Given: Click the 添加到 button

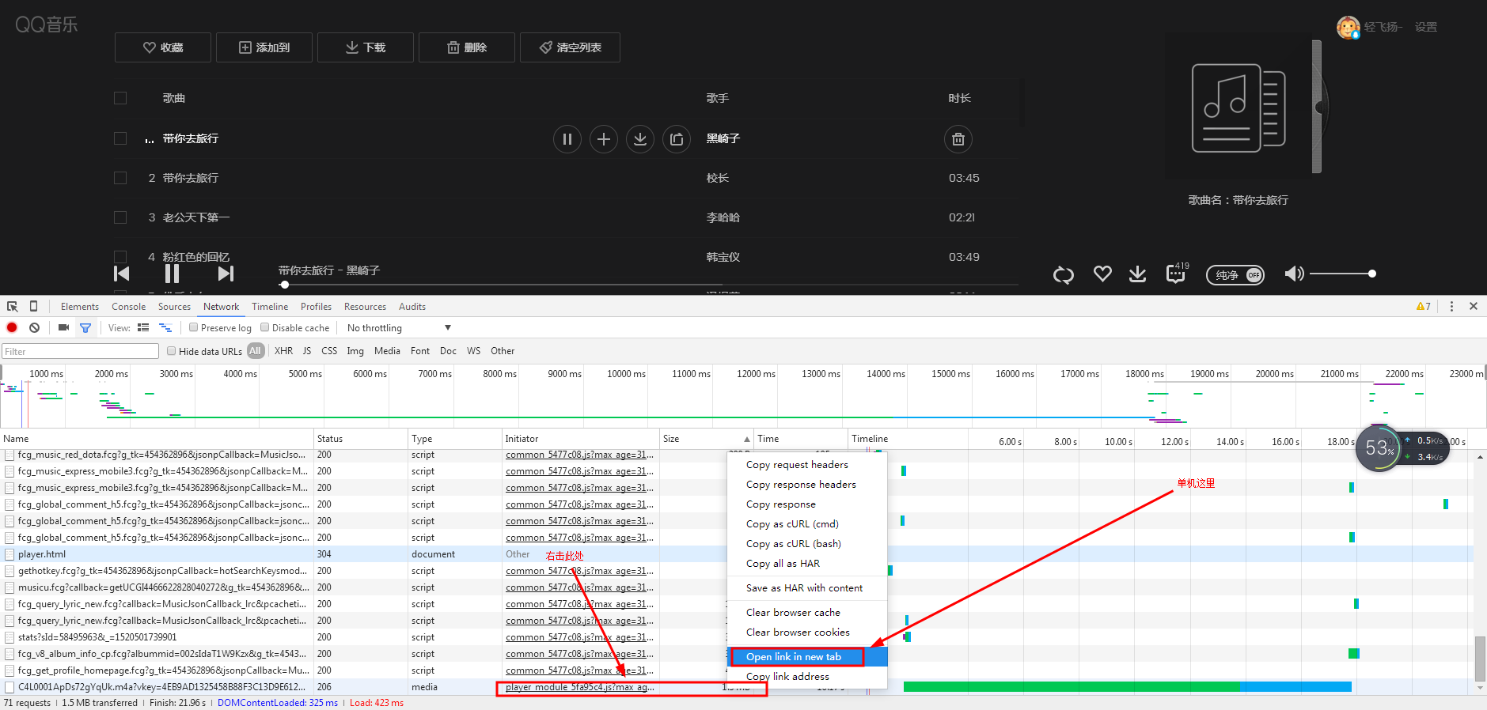Looking at the screenshot, I should 264,47.
